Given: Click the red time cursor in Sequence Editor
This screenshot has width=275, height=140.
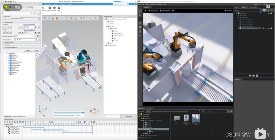Looking at the screenshot, I should [x=92, y=129].
